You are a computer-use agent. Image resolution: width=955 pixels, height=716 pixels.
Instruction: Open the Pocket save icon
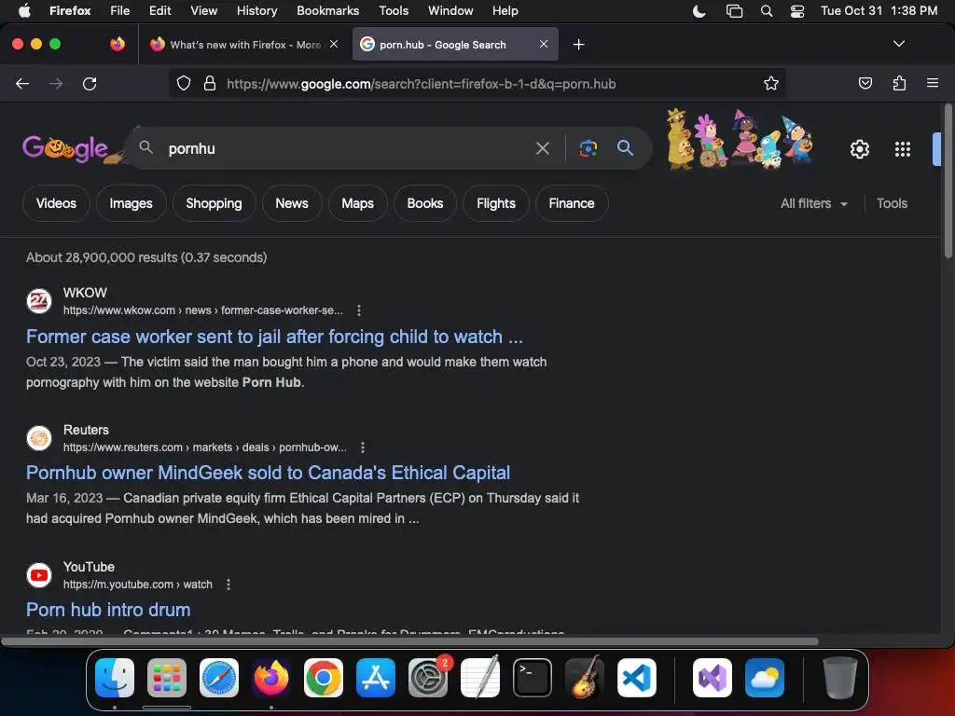coord(865,83)
